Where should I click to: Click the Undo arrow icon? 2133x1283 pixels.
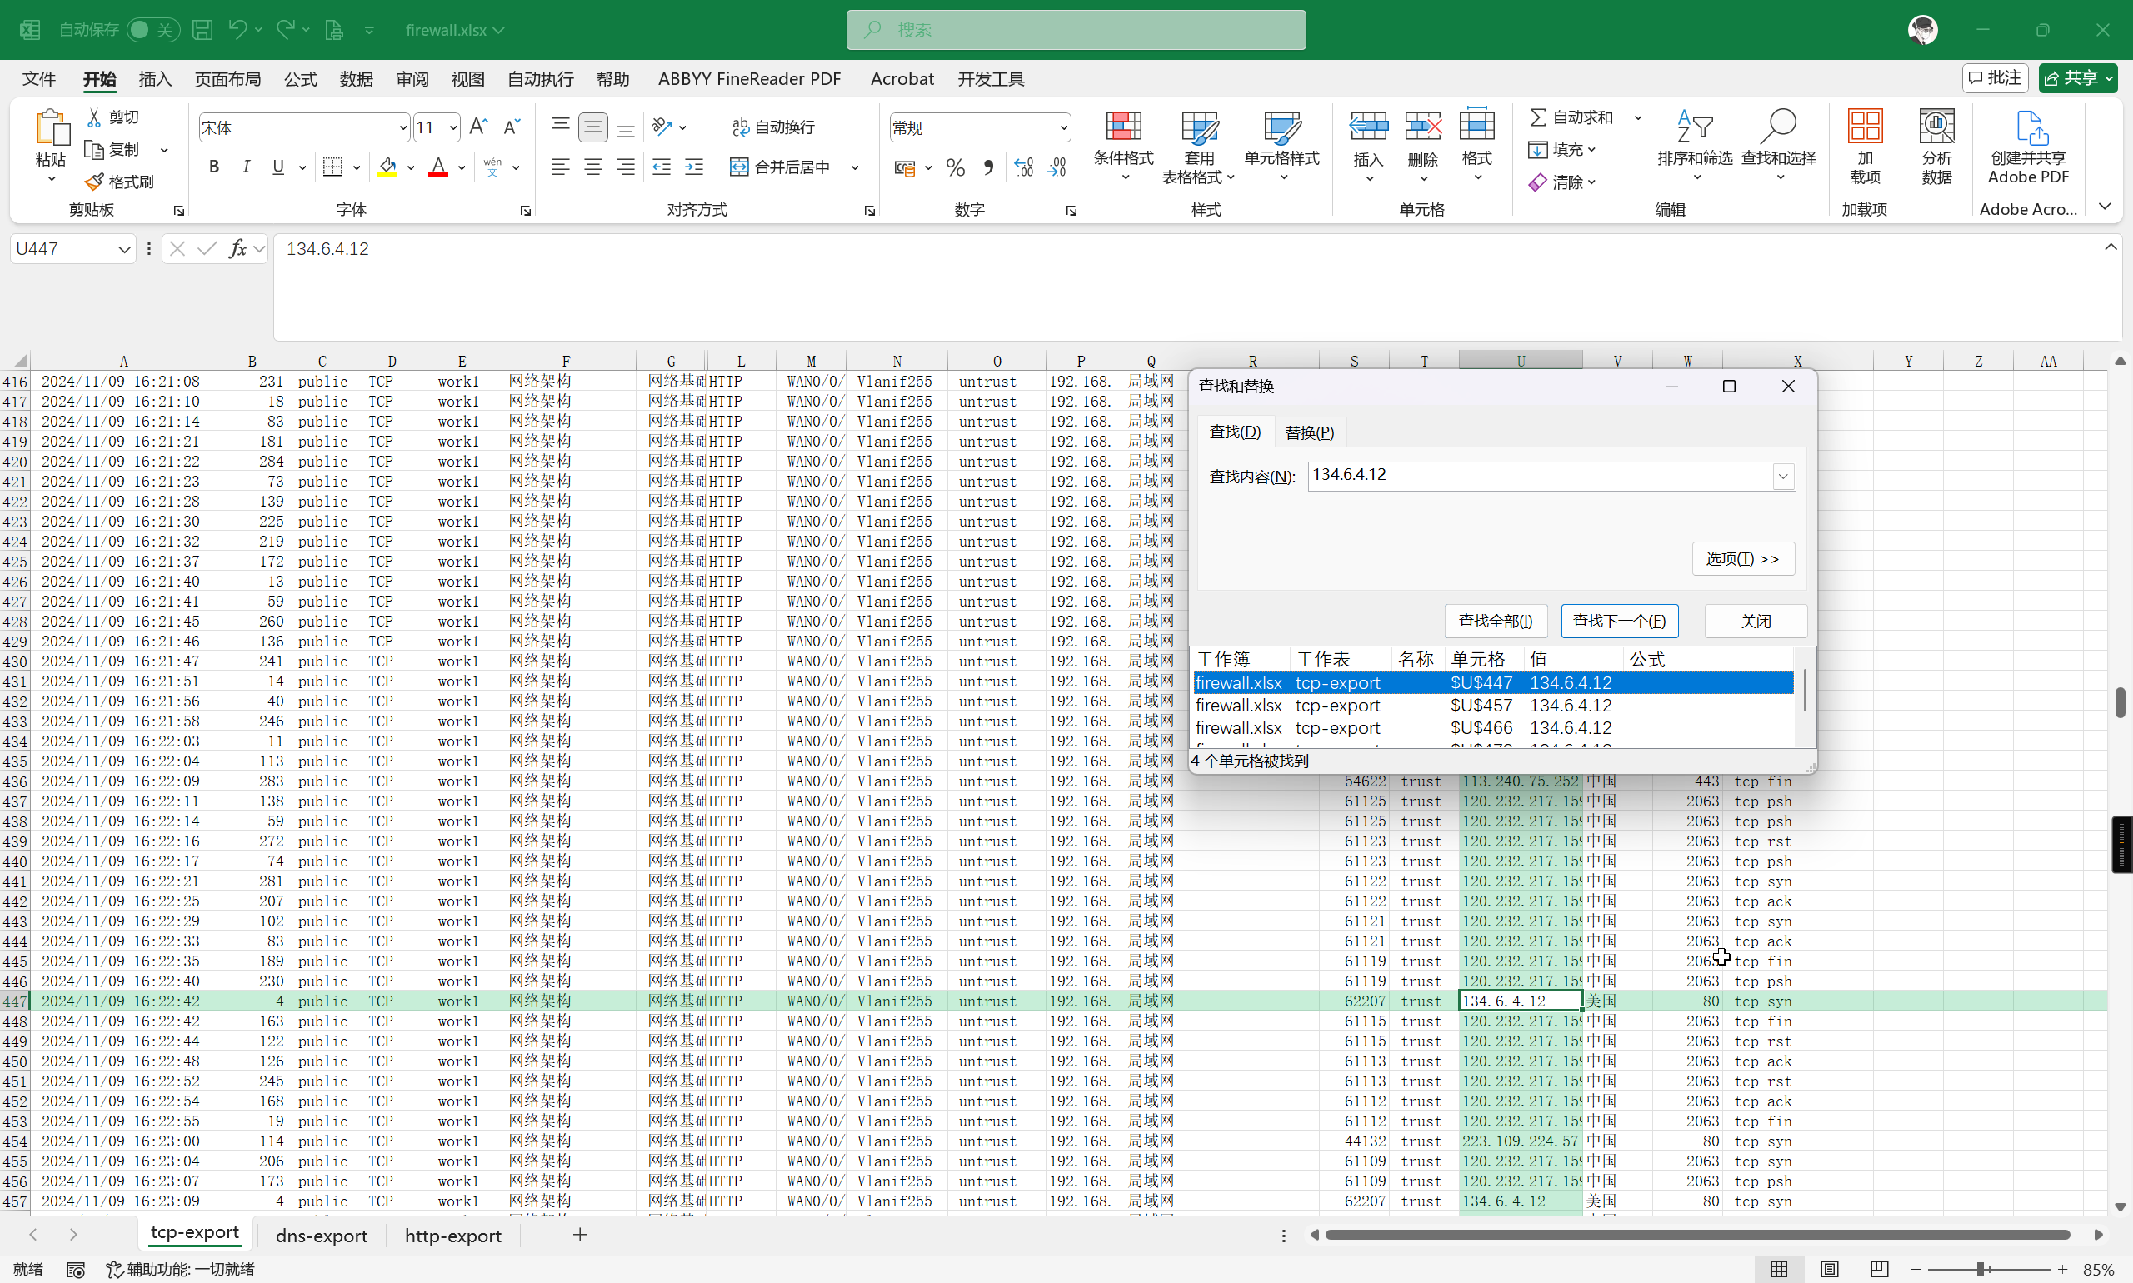(x=237, y=30)
